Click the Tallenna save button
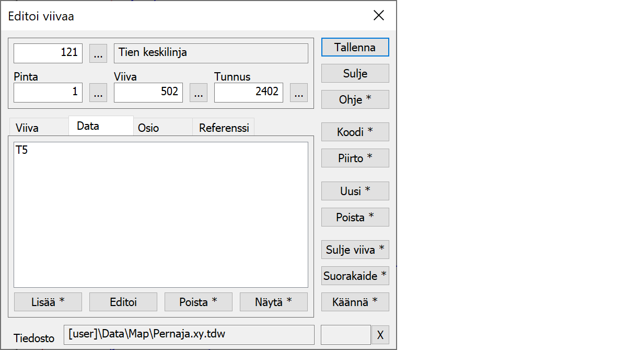The image size is (627, 350). point(355,47)
